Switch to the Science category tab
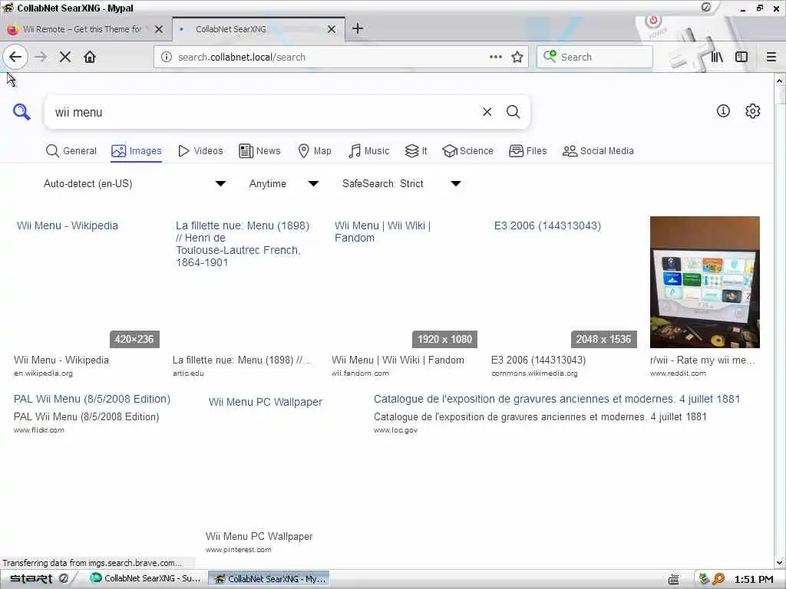The width and height of the screenshot is (786, 589). [467, 151]
